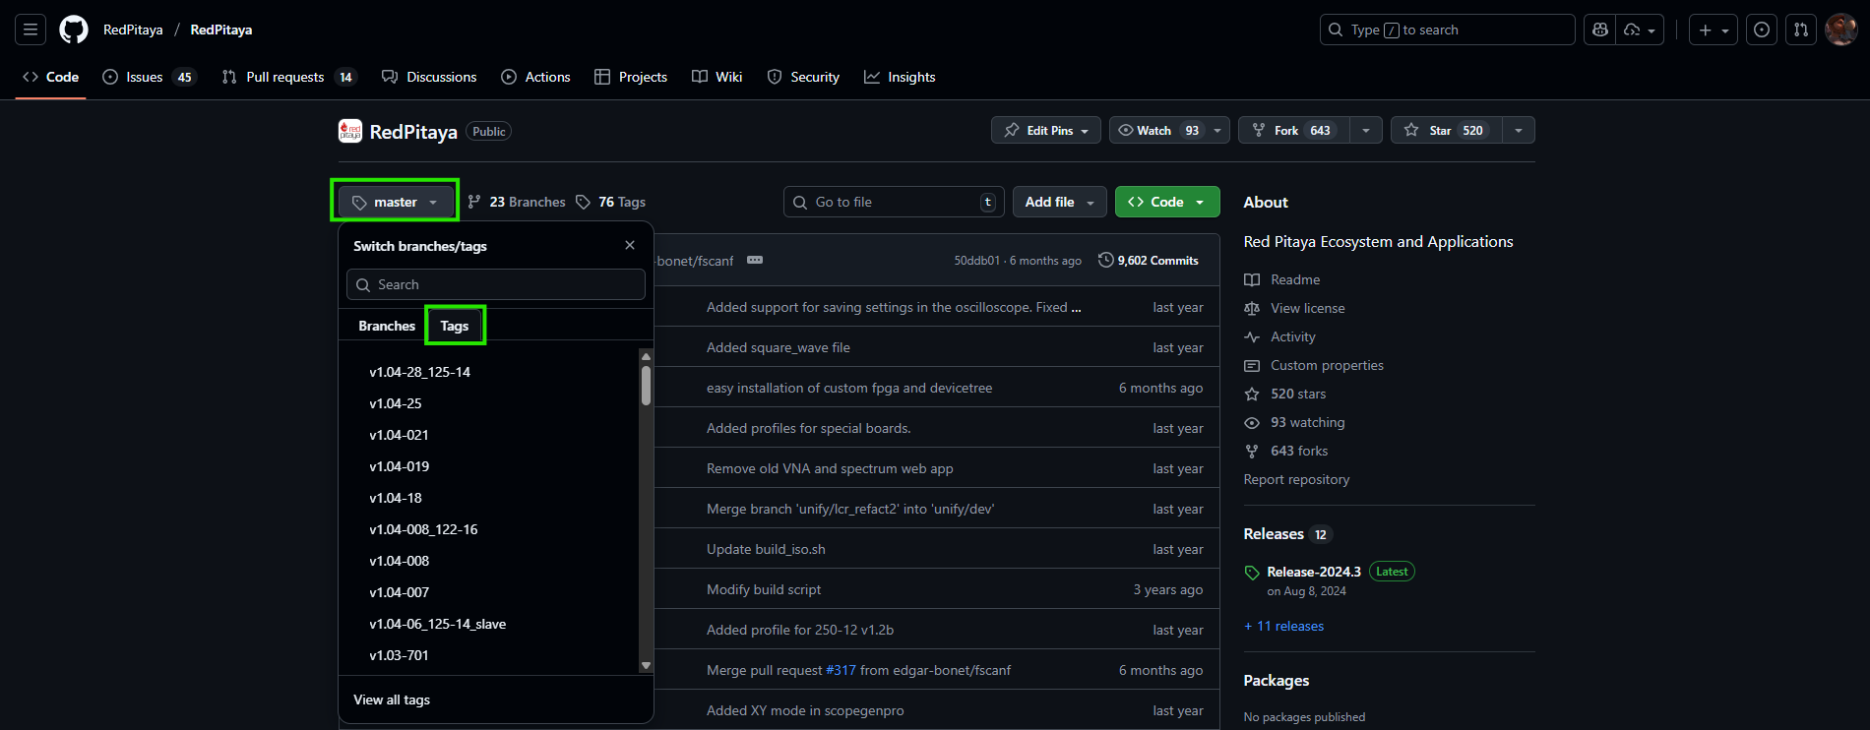Open the create new plus menu
The image size is (1870, 730).
click(1714, 30)
